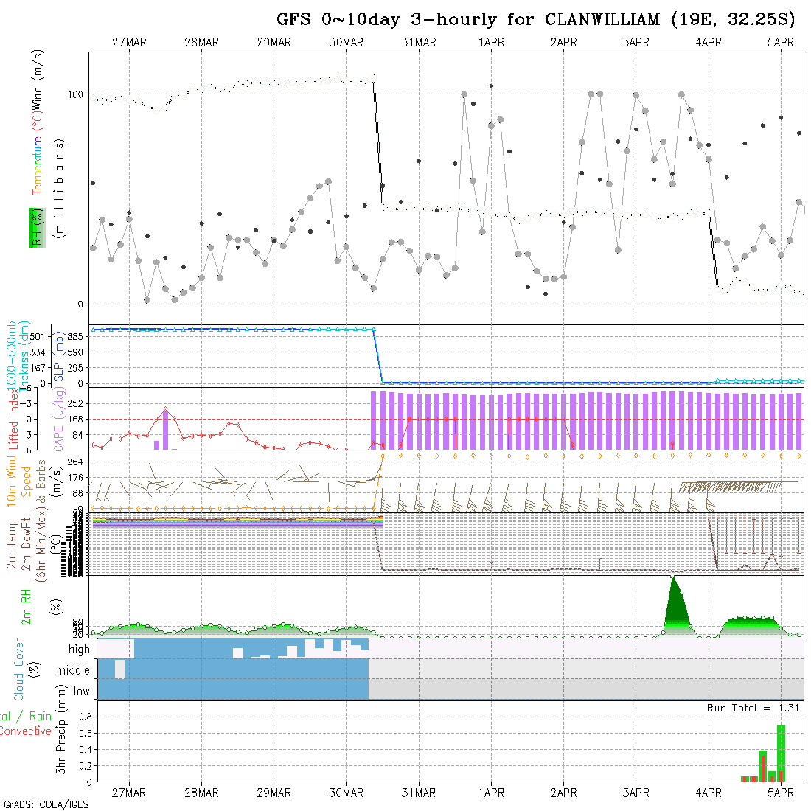Click the 0.6 precipitation tick value
Screen dimensions: 811x811
coord(86,734)
